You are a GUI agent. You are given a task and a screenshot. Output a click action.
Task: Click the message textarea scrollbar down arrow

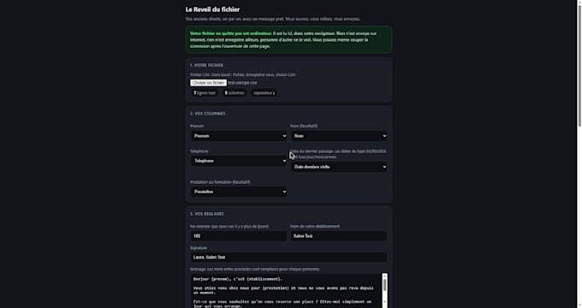(385, 302)
